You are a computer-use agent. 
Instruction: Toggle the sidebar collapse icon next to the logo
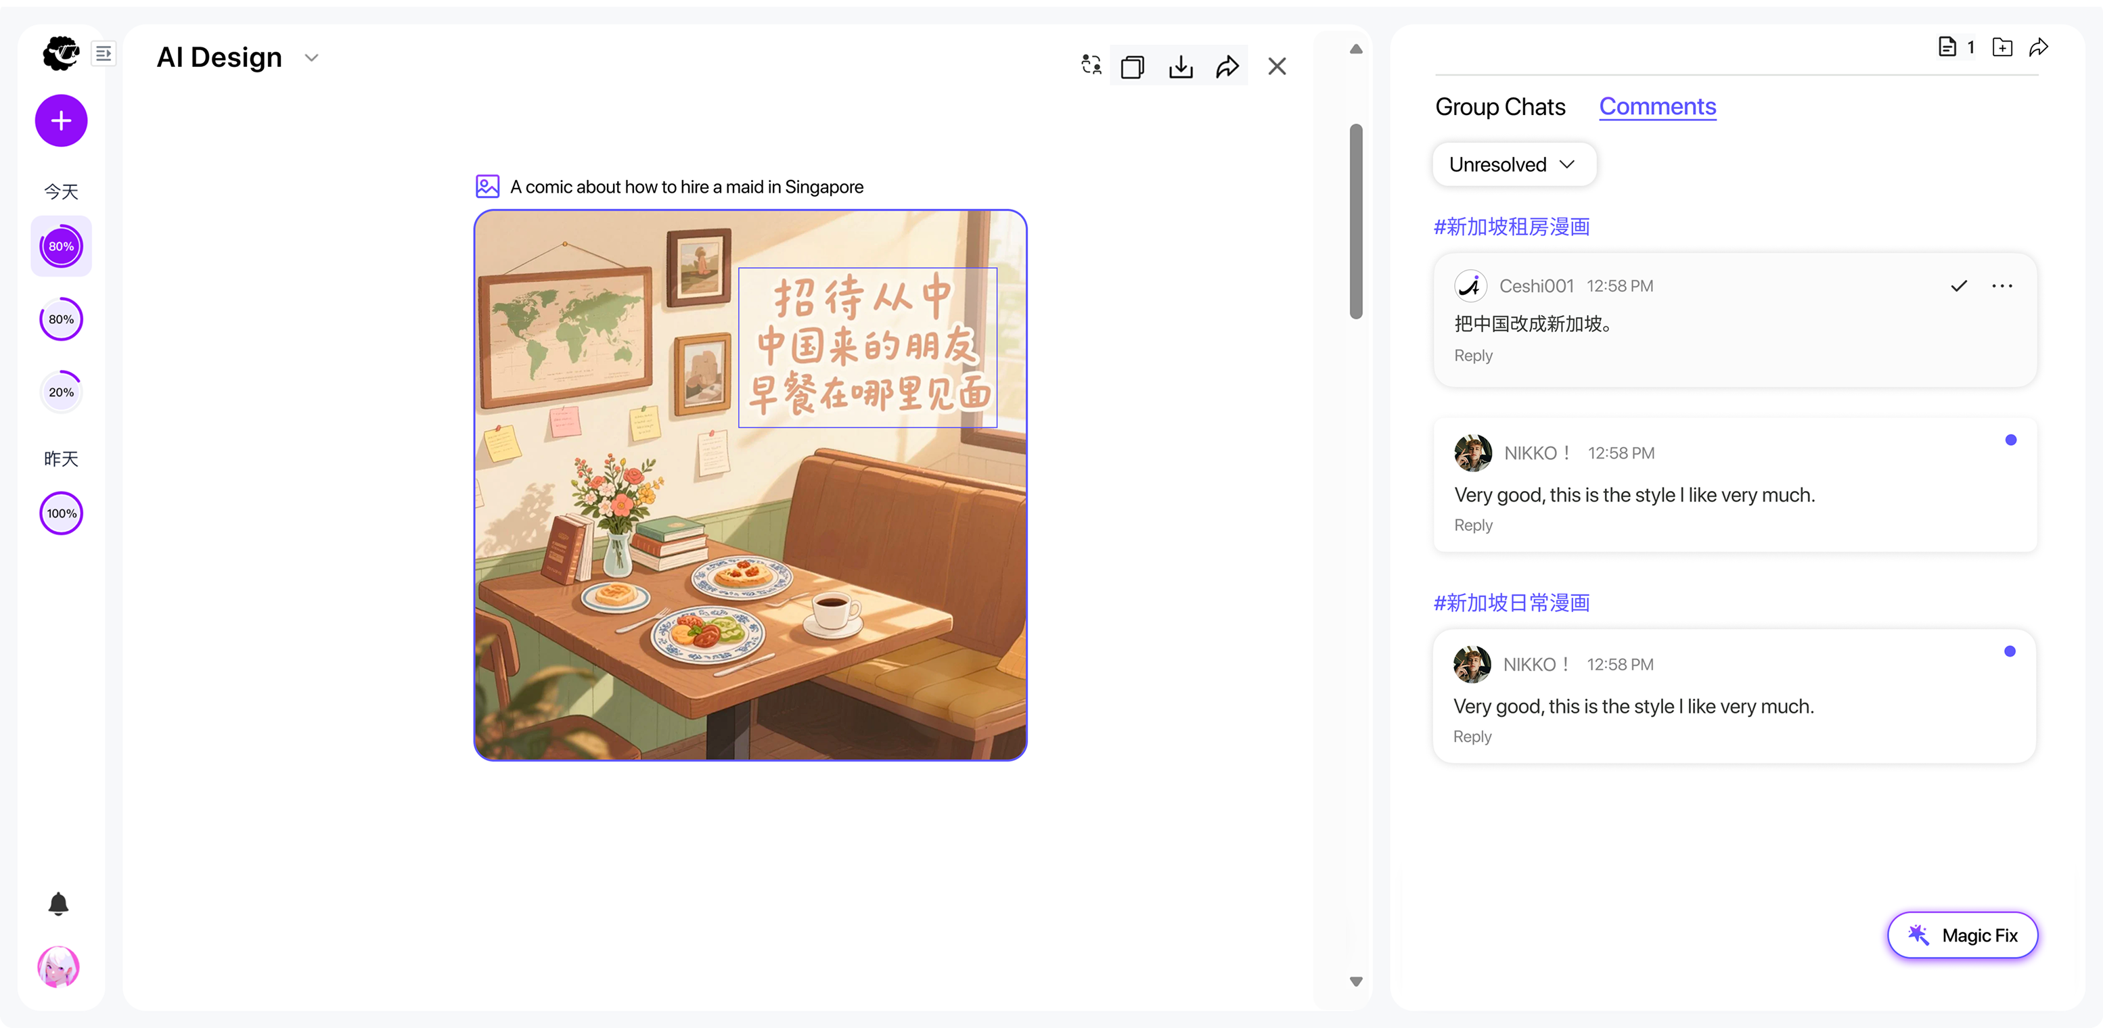104,53
